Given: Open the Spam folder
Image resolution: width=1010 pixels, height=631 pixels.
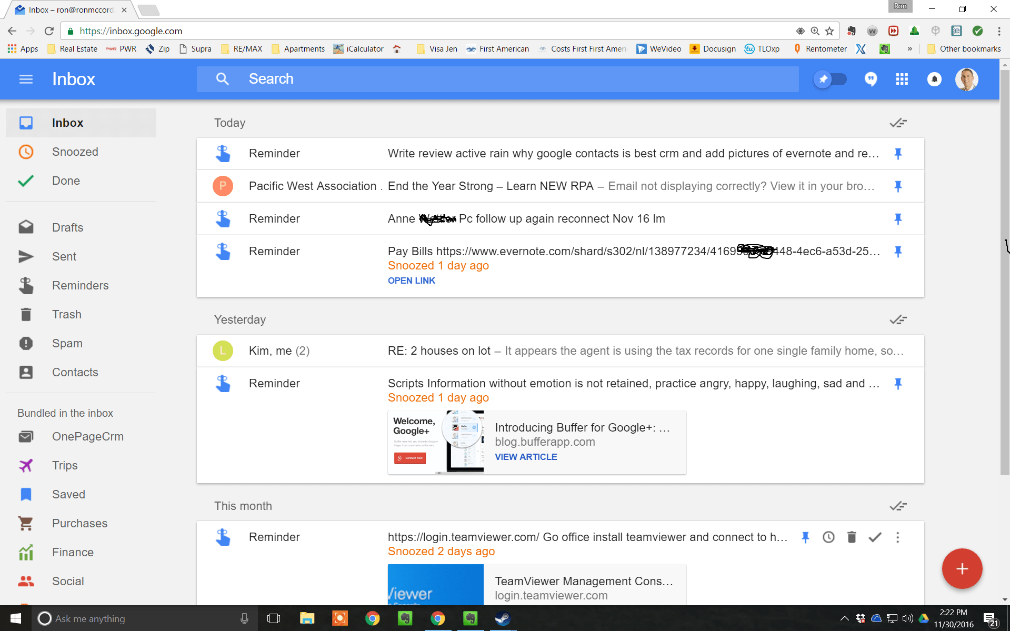Looking at the screenshot, I should (67, 343).
